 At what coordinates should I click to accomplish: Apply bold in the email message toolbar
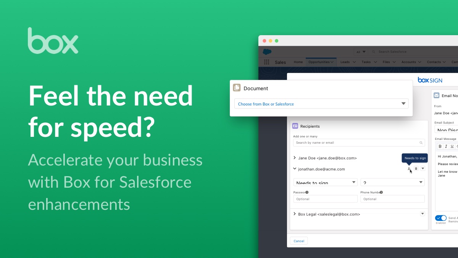[x=439, y=146]
